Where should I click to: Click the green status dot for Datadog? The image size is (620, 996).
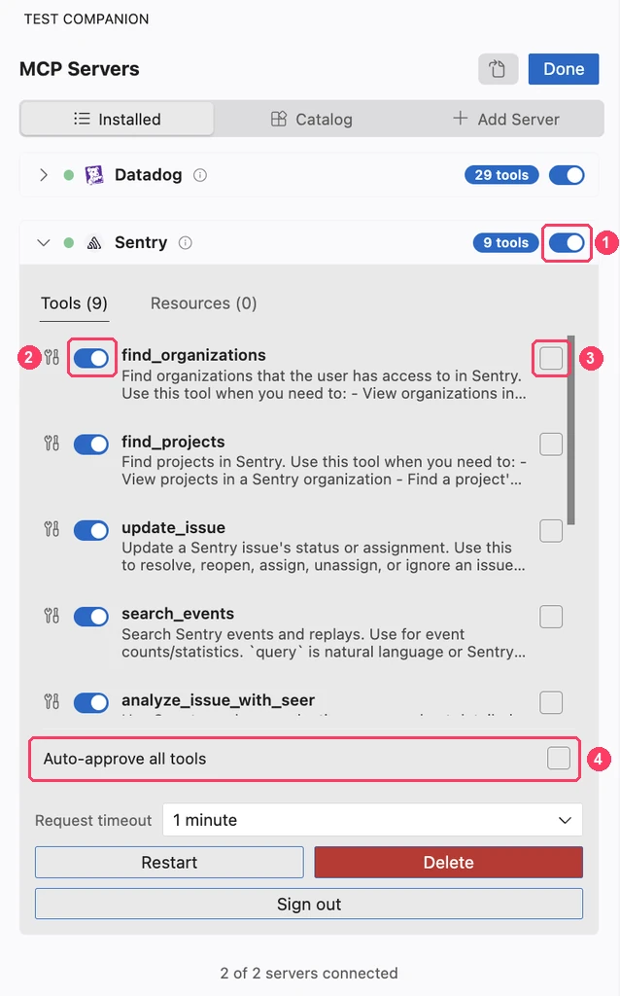tap(69, 175)
